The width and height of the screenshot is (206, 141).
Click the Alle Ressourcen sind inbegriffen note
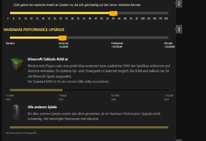tap(21, 133)
